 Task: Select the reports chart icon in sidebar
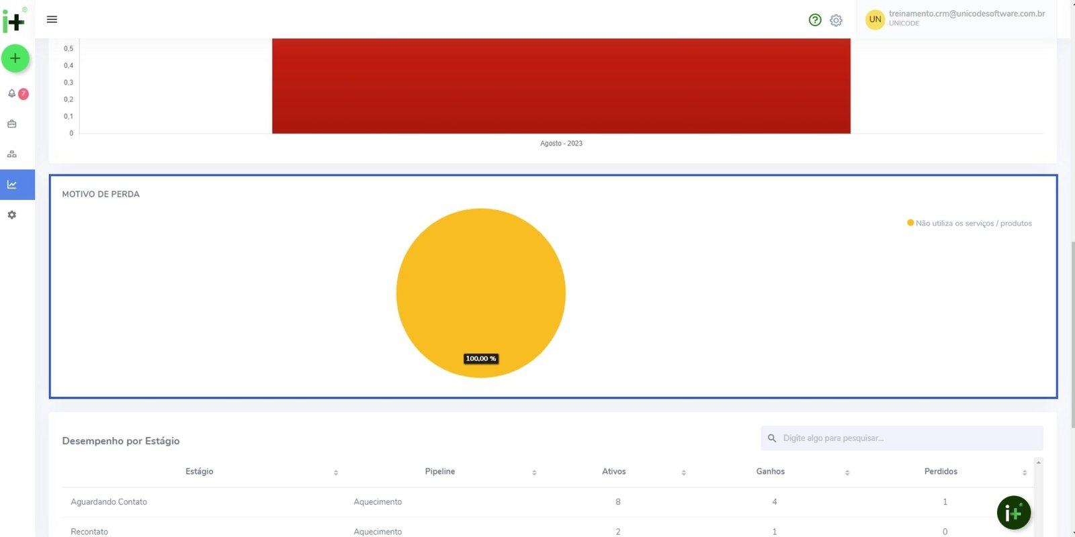(x=12, y=185)
